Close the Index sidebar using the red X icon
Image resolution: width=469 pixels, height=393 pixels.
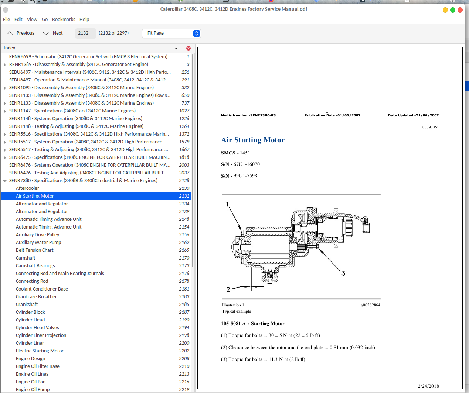[x=188, y=48]
